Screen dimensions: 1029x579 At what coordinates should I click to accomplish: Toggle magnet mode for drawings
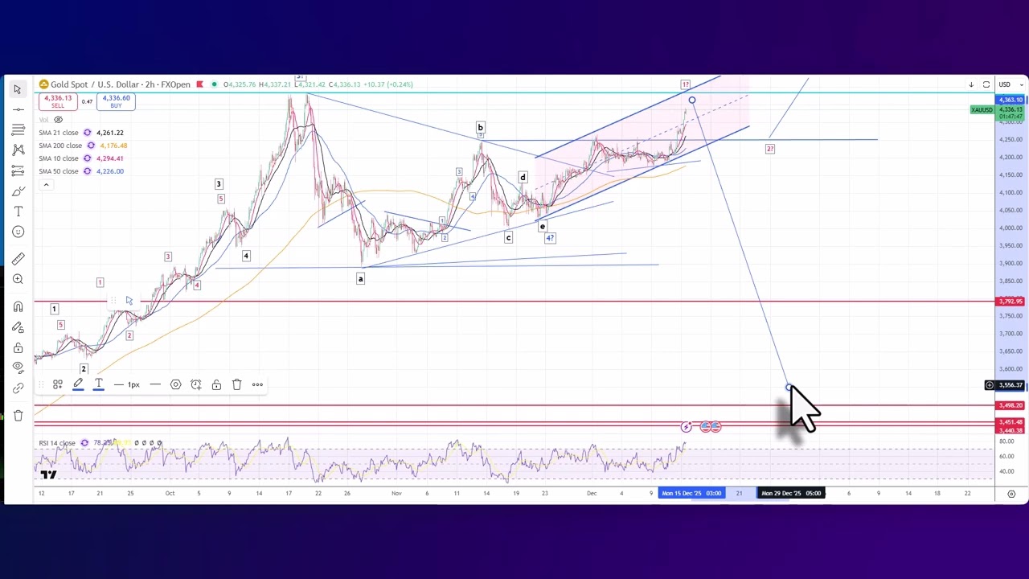tap(18, 306)
